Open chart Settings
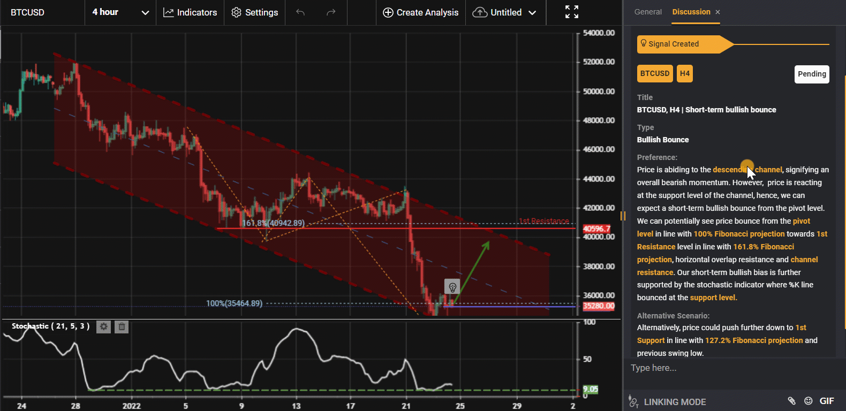Viewport: 846px width, 411px height. 254,12
